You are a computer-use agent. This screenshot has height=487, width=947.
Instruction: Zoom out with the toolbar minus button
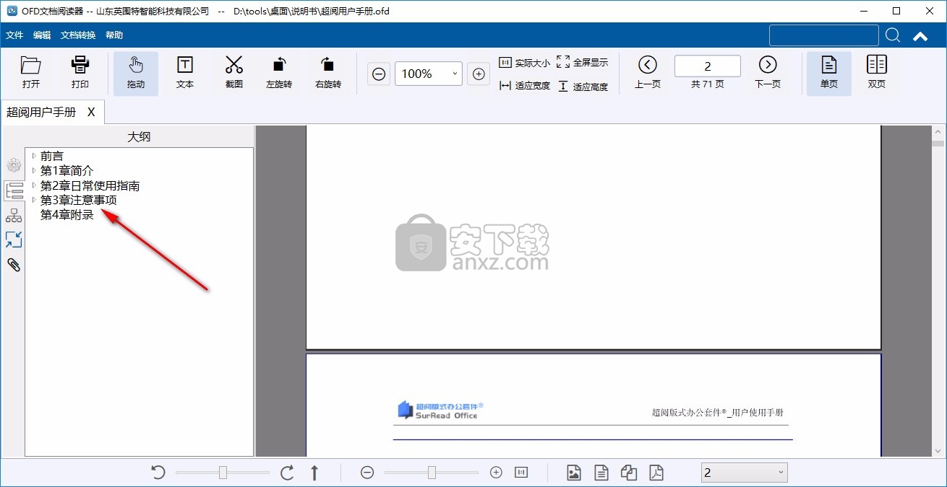379,74
